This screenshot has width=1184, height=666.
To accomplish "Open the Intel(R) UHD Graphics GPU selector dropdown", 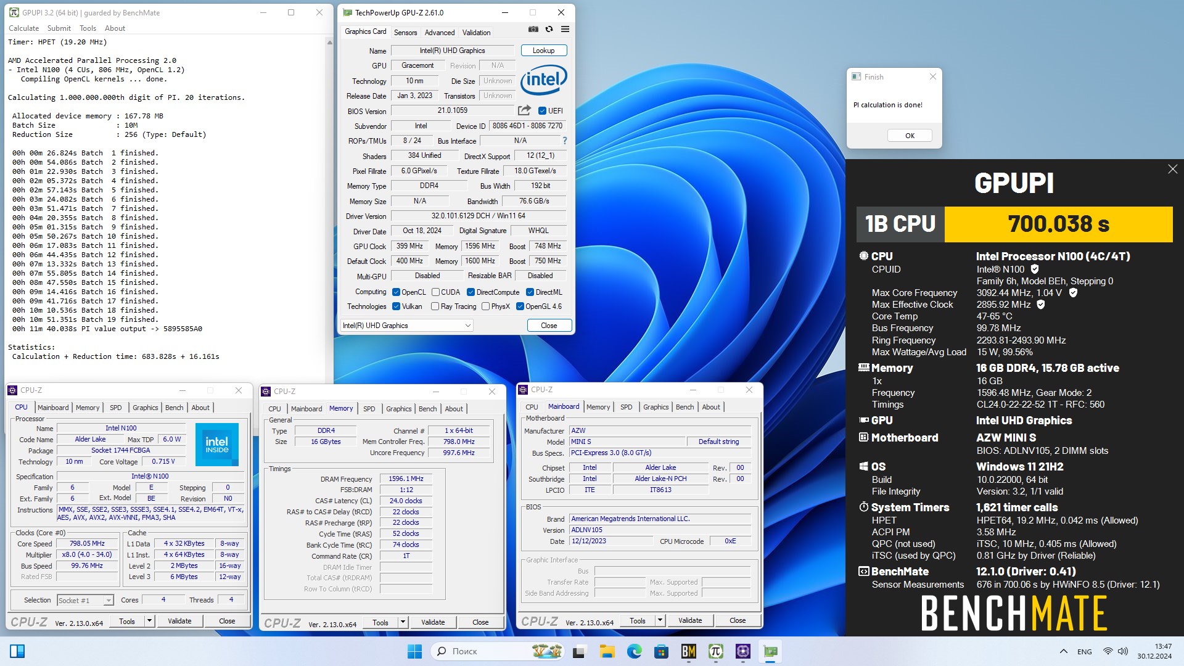I will click(x=407, y=326).
